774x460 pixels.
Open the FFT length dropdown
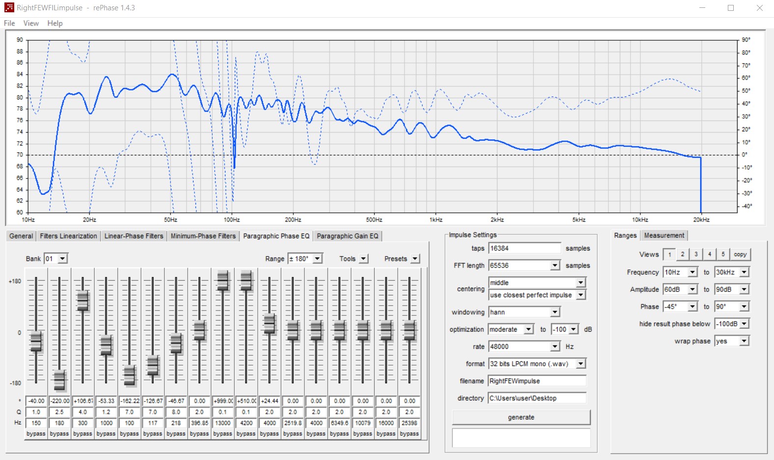click(x=554, y=265)
